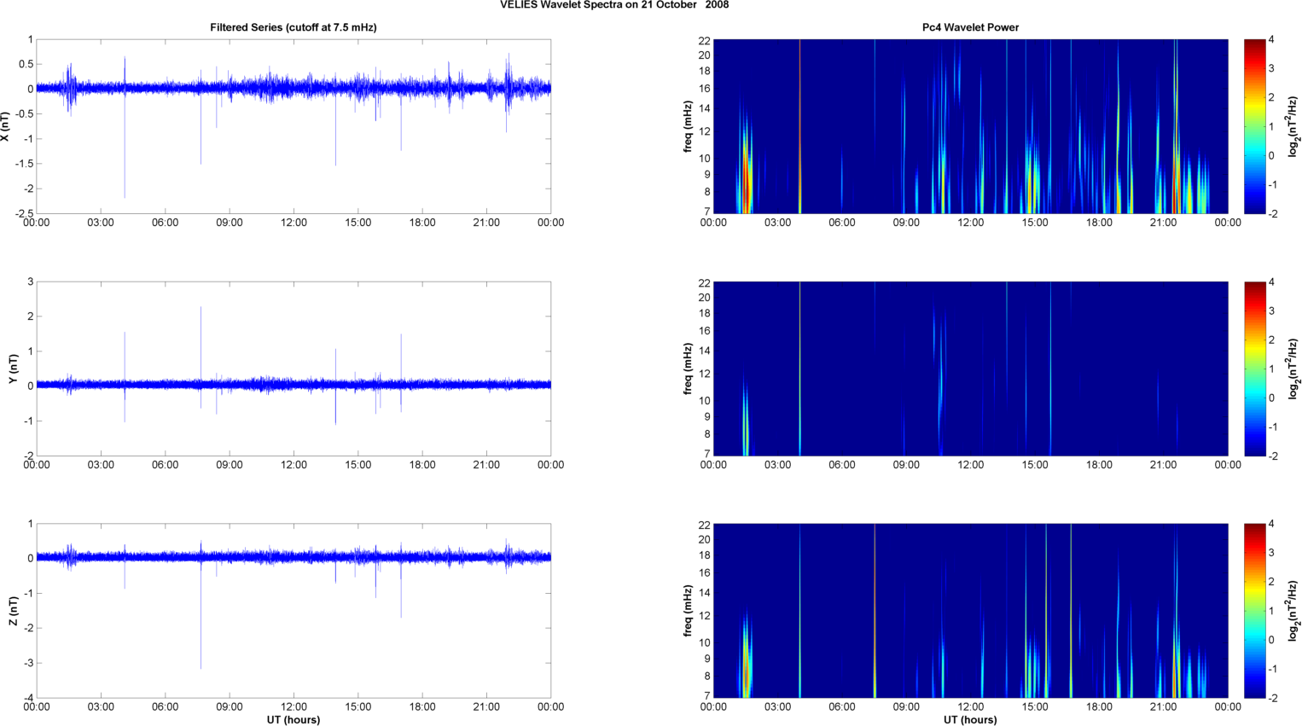
Task: Click the log2(nT²/Hz) label of top colorbar
Action: coord(1293,126)
